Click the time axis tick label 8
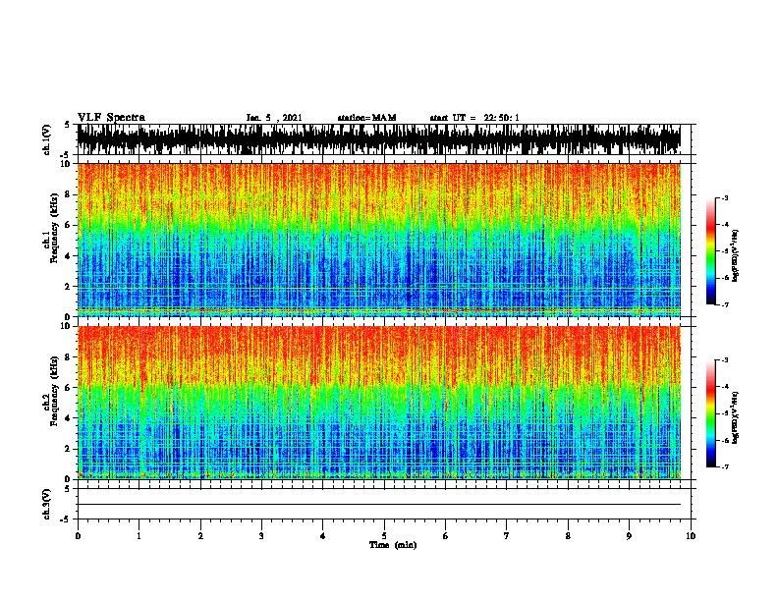Image resolution: width=778 pixels, height=601 pixels. (568, 535)
